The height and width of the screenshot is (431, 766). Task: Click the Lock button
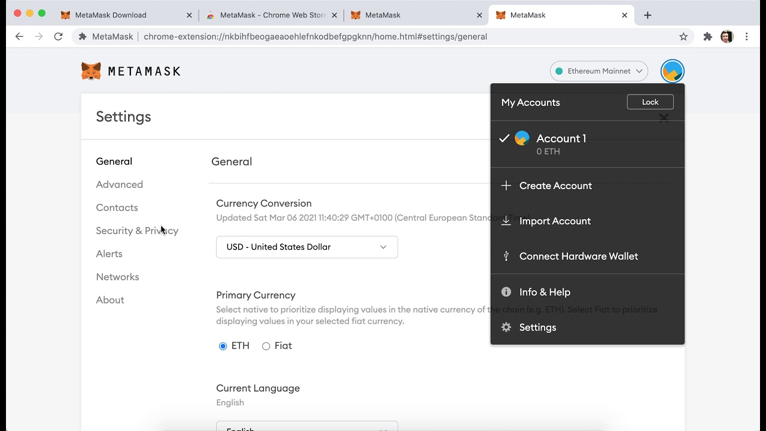point(651,102)
